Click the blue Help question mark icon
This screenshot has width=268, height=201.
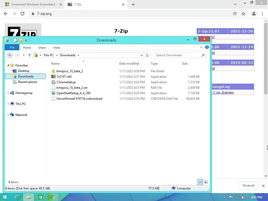[207, 47]
